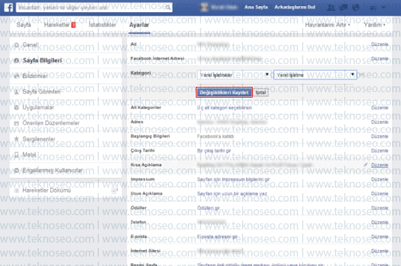Open Uygulamalar in sidebar
The height and width of the screenshot is (266, 401).
point(65,108)
